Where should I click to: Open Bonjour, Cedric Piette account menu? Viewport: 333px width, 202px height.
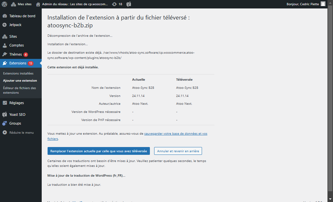tap(306, 4)
